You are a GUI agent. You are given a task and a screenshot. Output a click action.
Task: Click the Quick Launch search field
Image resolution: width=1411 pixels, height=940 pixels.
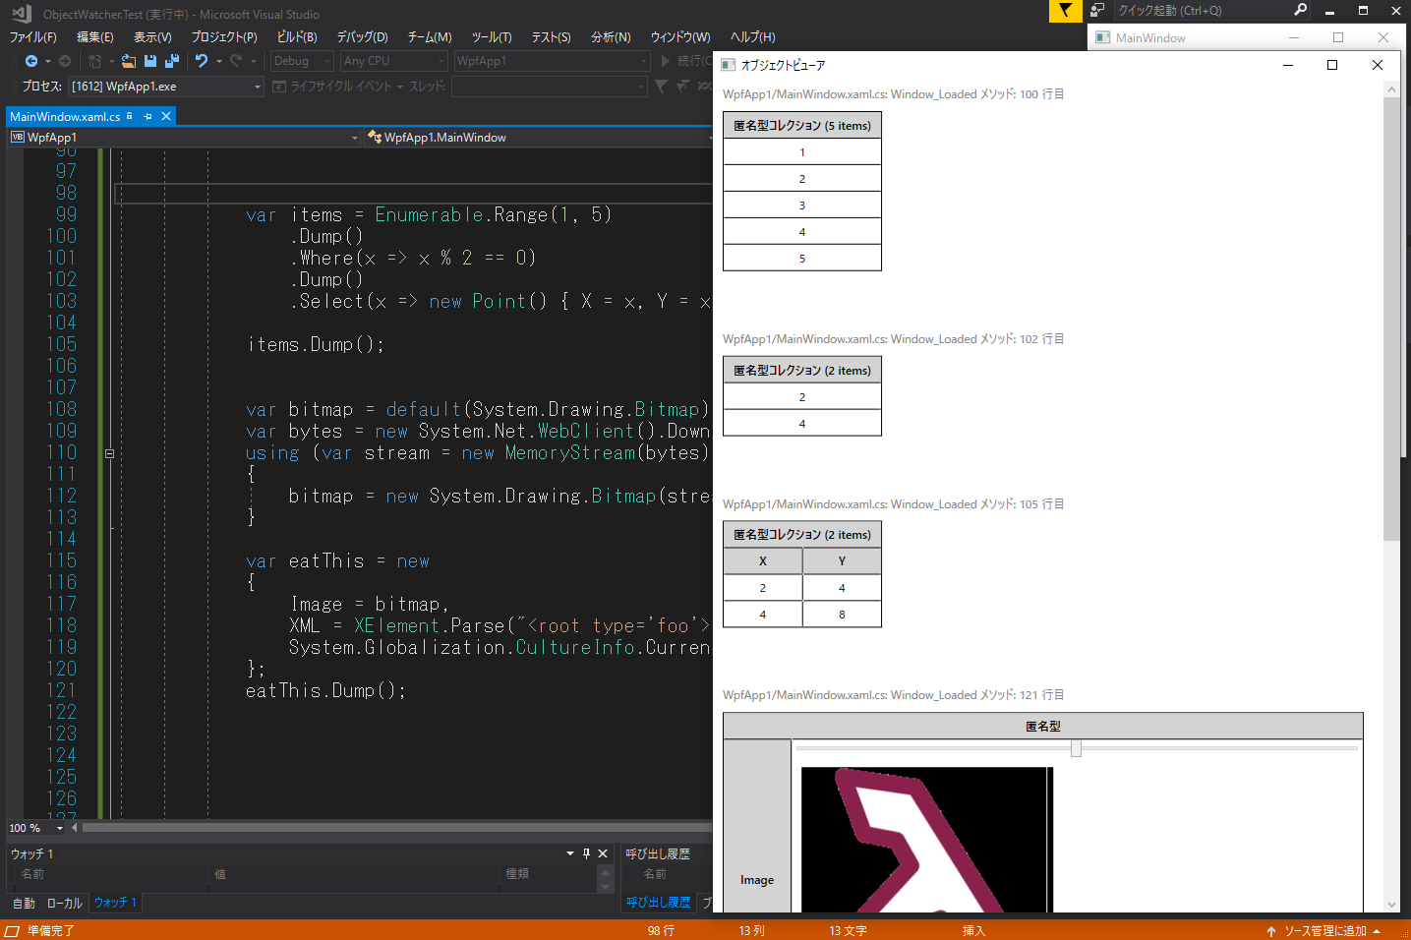pyautogui.click(x=1202, y=11)
